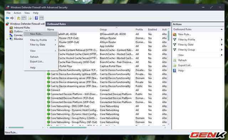Image resolution: width=228 pixels, height=140 pixels.
Task: Choose New Rule... in the context menu
Action: pos(41,34)
